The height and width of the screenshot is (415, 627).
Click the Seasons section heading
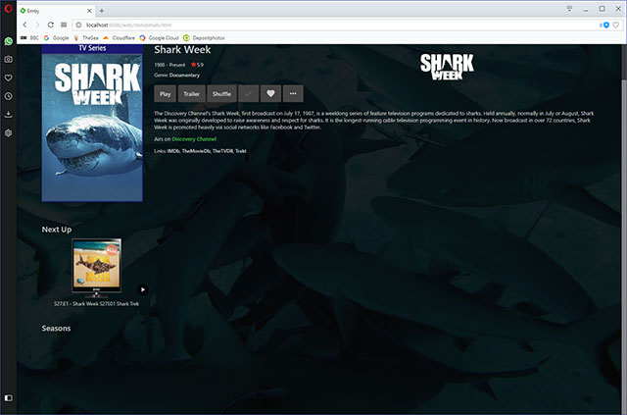click(x=57, y=328)
